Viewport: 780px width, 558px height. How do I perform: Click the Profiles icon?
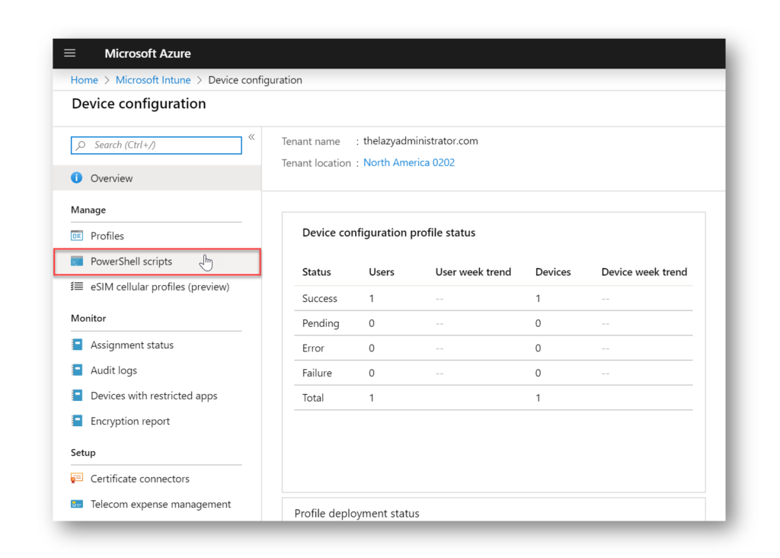click(x=77, y=236)
